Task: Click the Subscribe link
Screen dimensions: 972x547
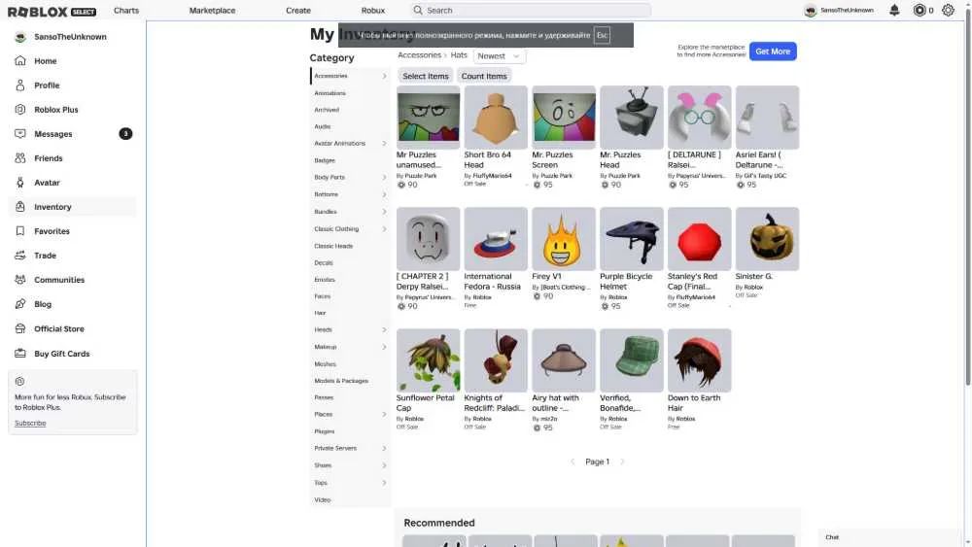Action: [30, 423]
